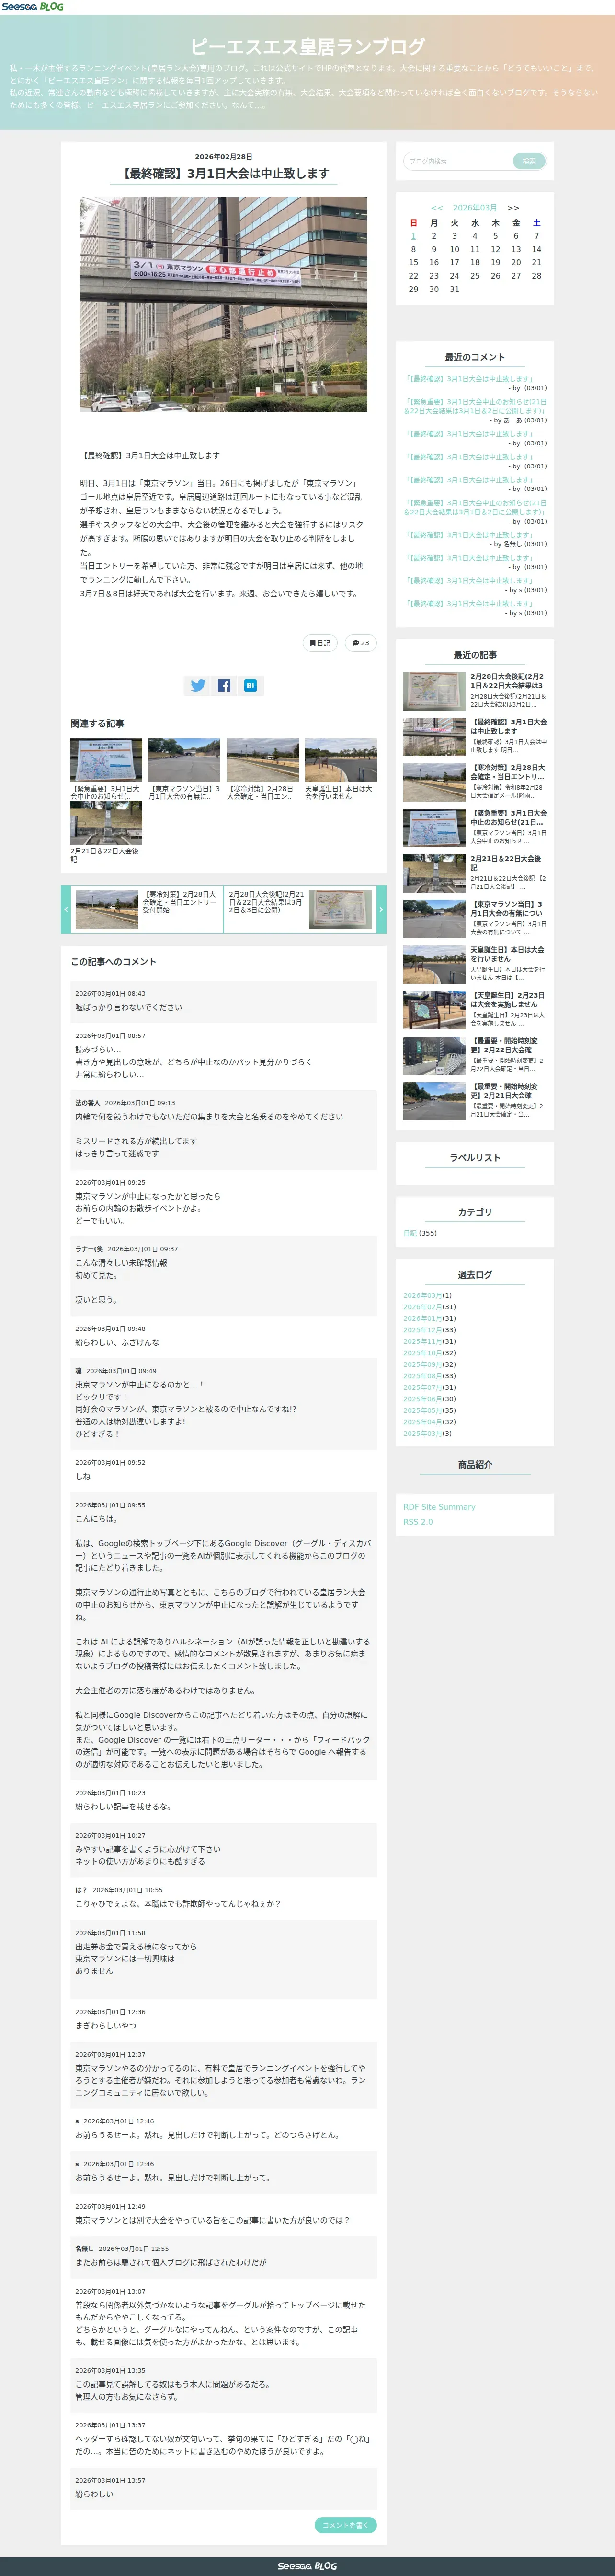The width and height of the screenshot is (615, 2576).
Task: Open blog title ピーエスエス皇居ランブログ
Action: pyautogui.click(x=307, y=46)
